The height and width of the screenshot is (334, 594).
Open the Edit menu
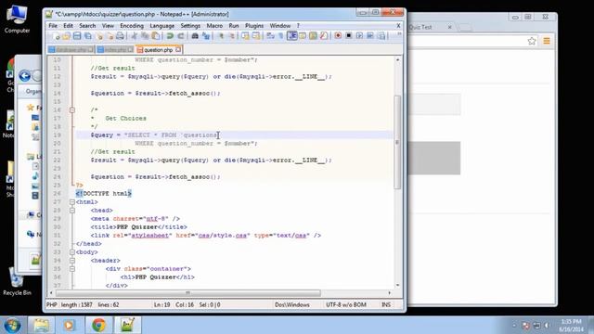(68, 26)
